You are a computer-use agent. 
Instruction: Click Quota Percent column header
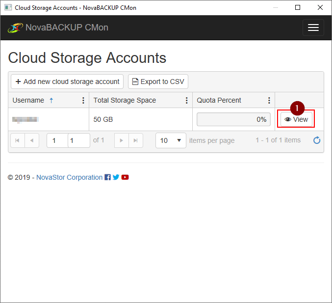(x=219, y=100)
